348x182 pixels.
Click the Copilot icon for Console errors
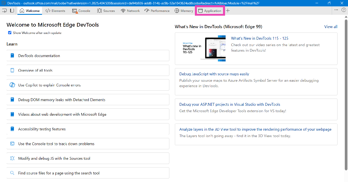(12, 85)
